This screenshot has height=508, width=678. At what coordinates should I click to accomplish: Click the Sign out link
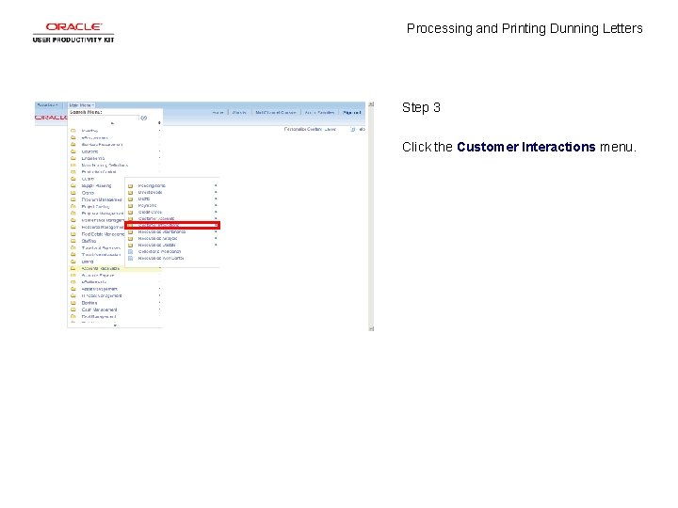tap(351, 112)
